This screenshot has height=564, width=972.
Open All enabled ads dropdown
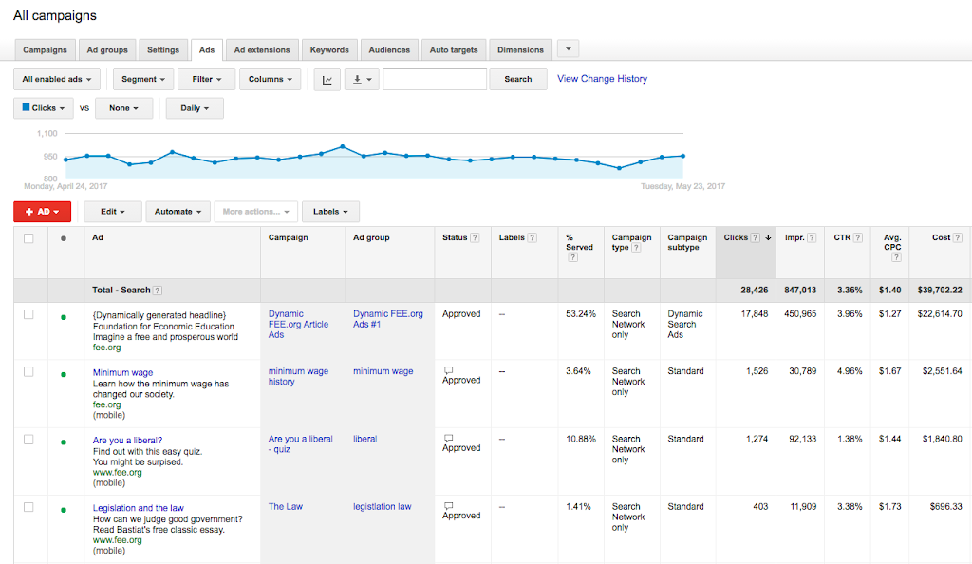tap(56, 80)
